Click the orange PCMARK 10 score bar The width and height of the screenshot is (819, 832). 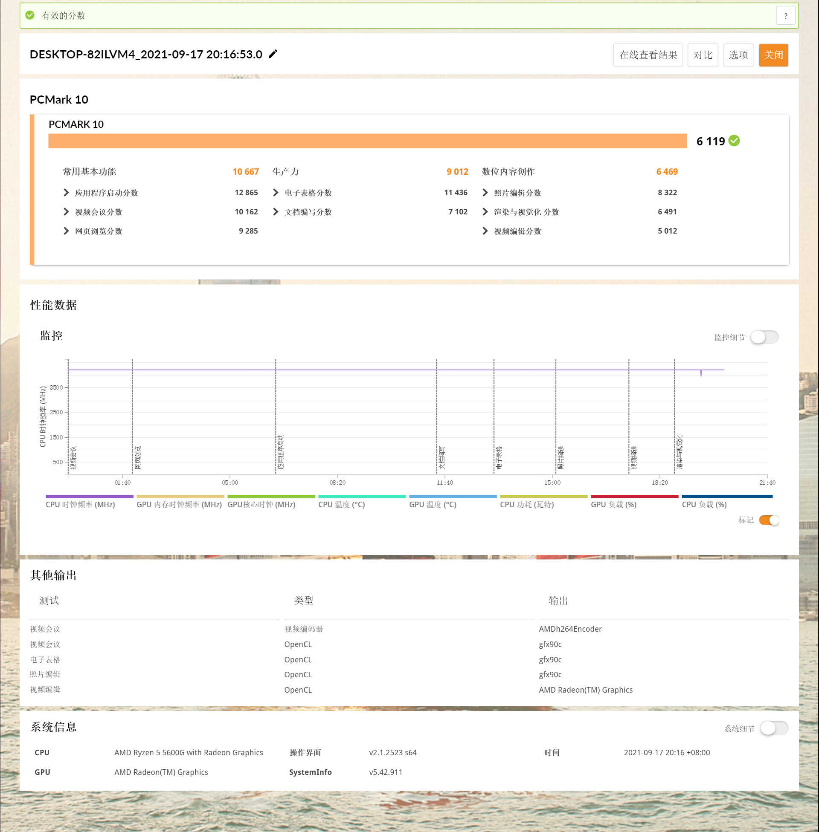367,141
